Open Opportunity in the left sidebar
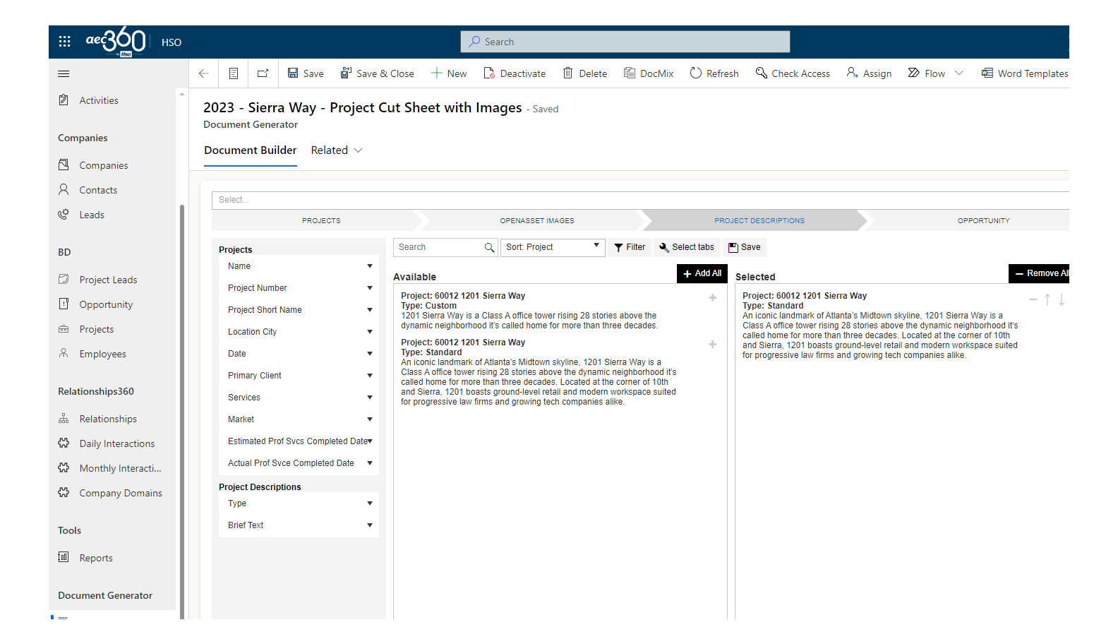This screenshot has height=644, width=1118. click(106, 304)
